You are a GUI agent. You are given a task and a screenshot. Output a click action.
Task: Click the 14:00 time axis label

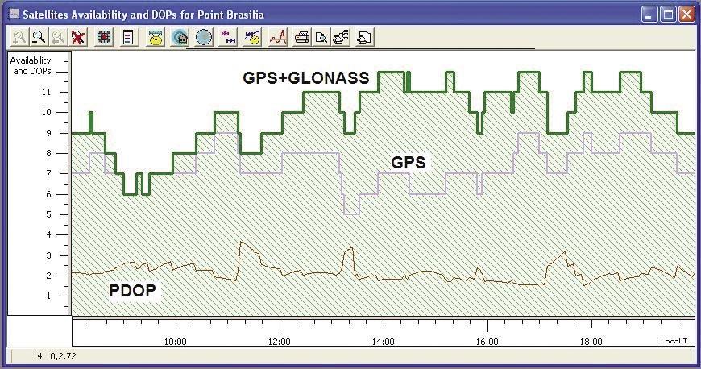384,342
